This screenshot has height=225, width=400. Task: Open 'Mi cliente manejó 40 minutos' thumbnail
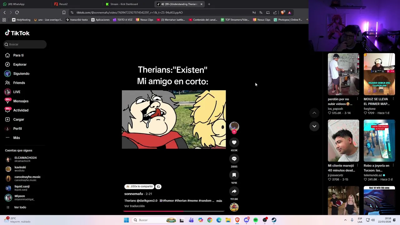coord(343,141)
